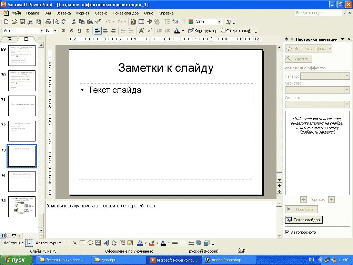This screenshot has height=265, width=353.
Task: Open font color swatch dropdown in formatting bar
Action: coord(183,31)
